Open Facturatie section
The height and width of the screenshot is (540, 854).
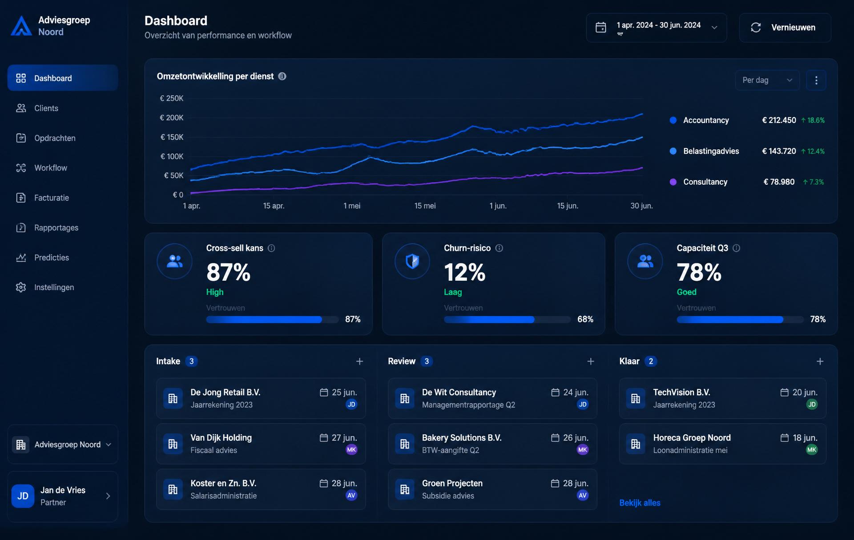click(63, 198)
